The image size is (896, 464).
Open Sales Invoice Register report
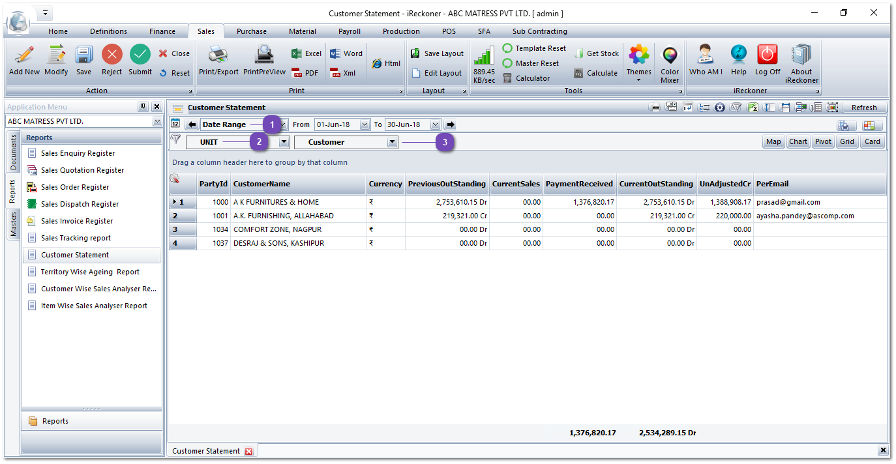pyautogui.click(x=77, y=221)
